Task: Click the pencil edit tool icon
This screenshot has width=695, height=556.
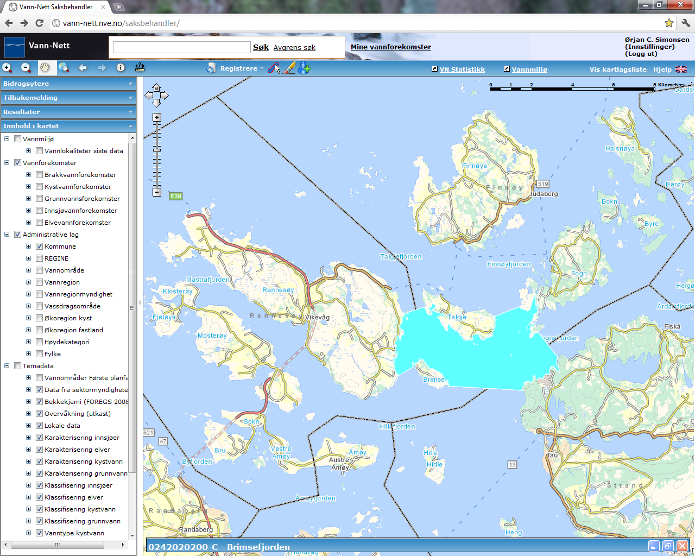Action: point(289,68)
